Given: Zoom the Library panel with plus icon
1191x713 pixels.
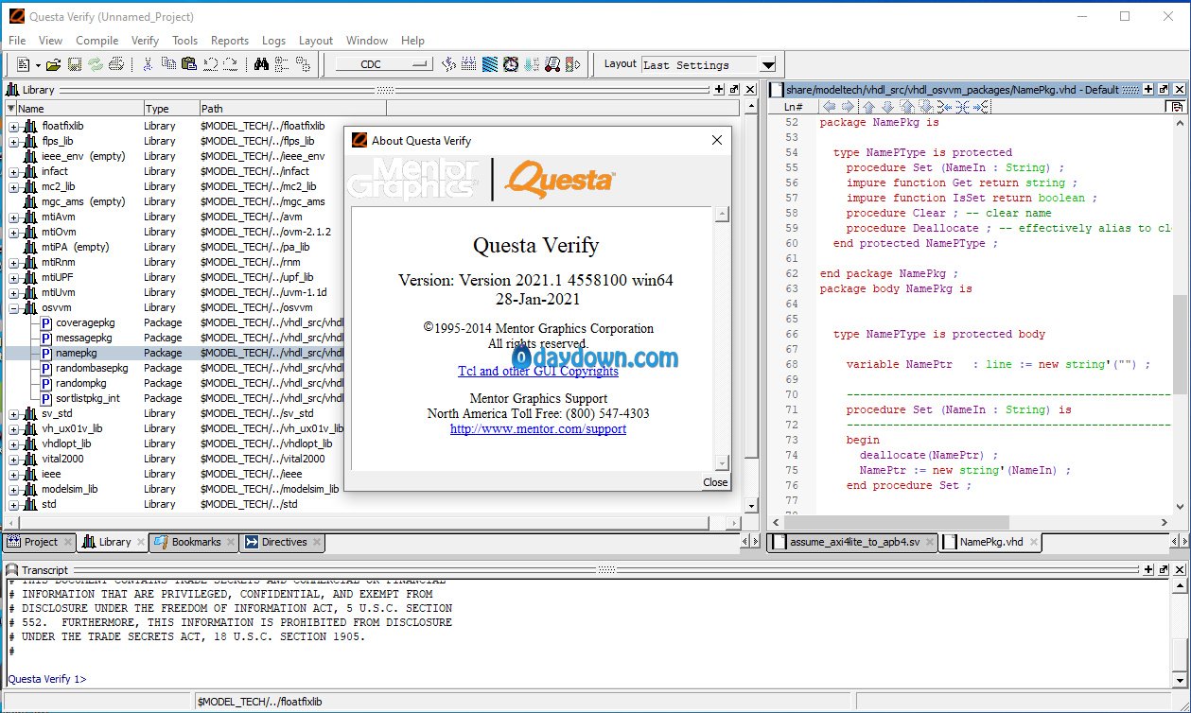Looking at the screenshot, I should 720,90.
